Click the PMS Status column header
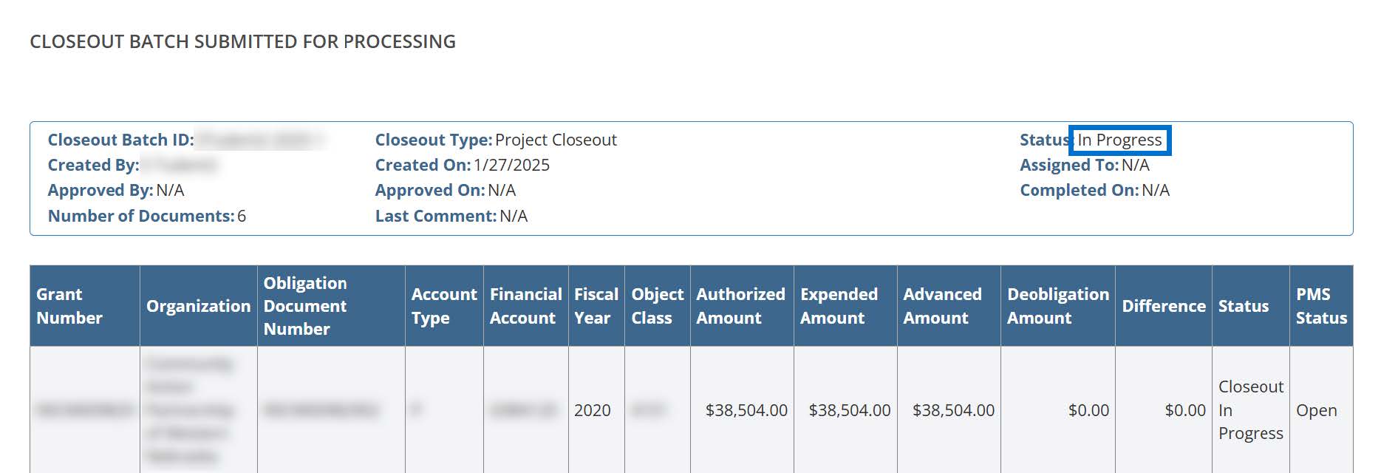Image resolution: width=1381 pixels, height=473 pixels. pos(1321,306)
